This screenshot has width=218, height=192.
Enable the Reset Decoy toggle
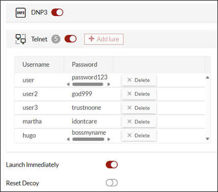112,183
